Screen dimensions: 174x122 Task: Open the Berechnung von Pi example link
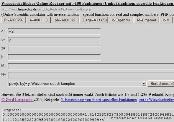[x=99, y=100]
